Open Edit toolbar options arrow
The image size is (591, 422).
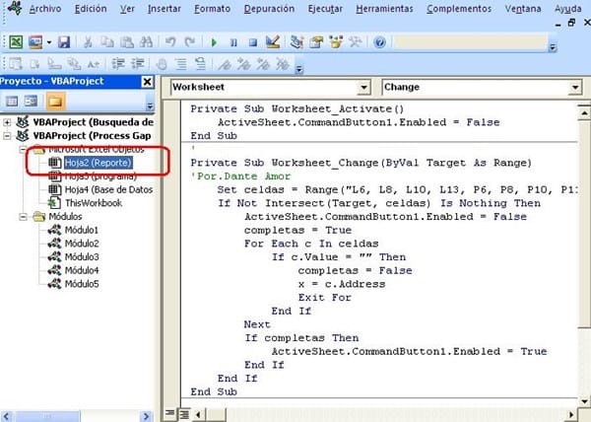point(299,69)
